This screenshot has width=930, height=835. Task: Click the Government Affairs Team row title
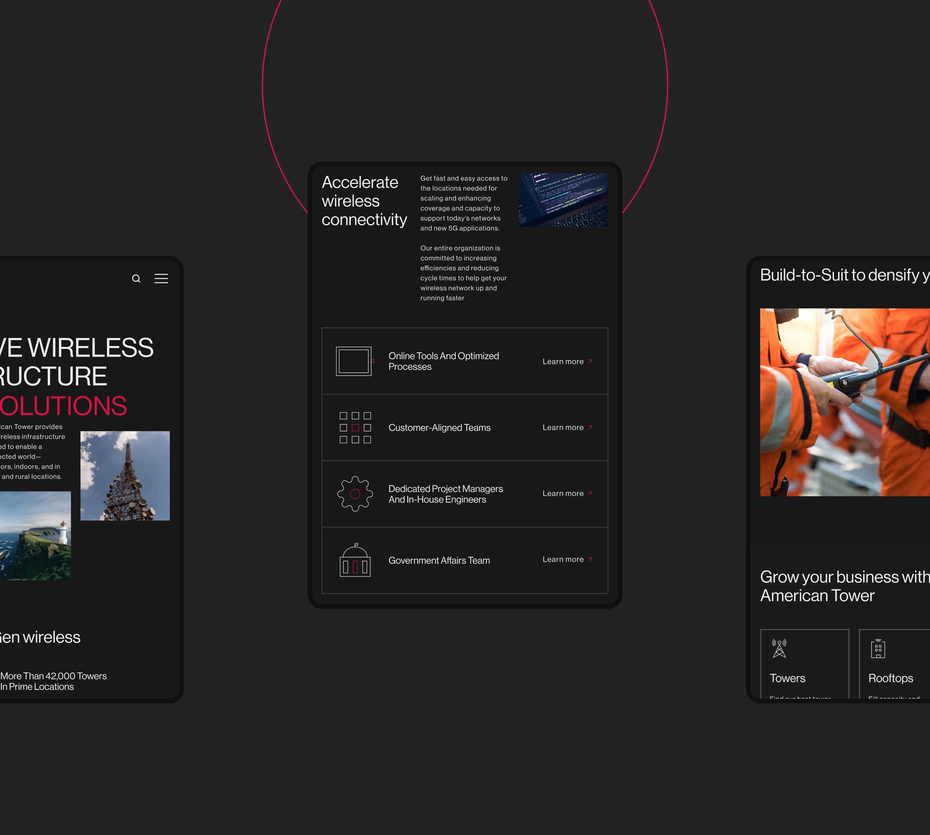click(439, 561)
